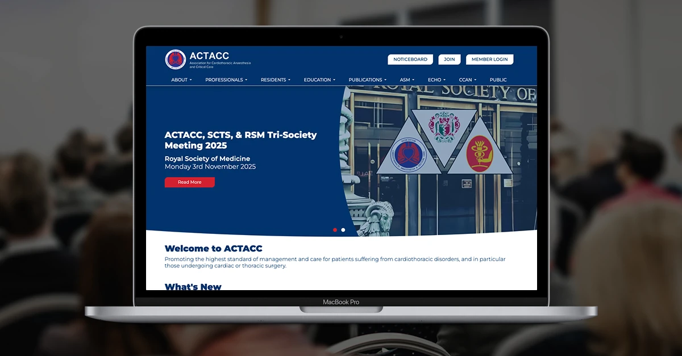Image resolution: width=682 pixels, height=356 pixels.
Task: Click the red Read More button
Action: [x=190, y=182]
